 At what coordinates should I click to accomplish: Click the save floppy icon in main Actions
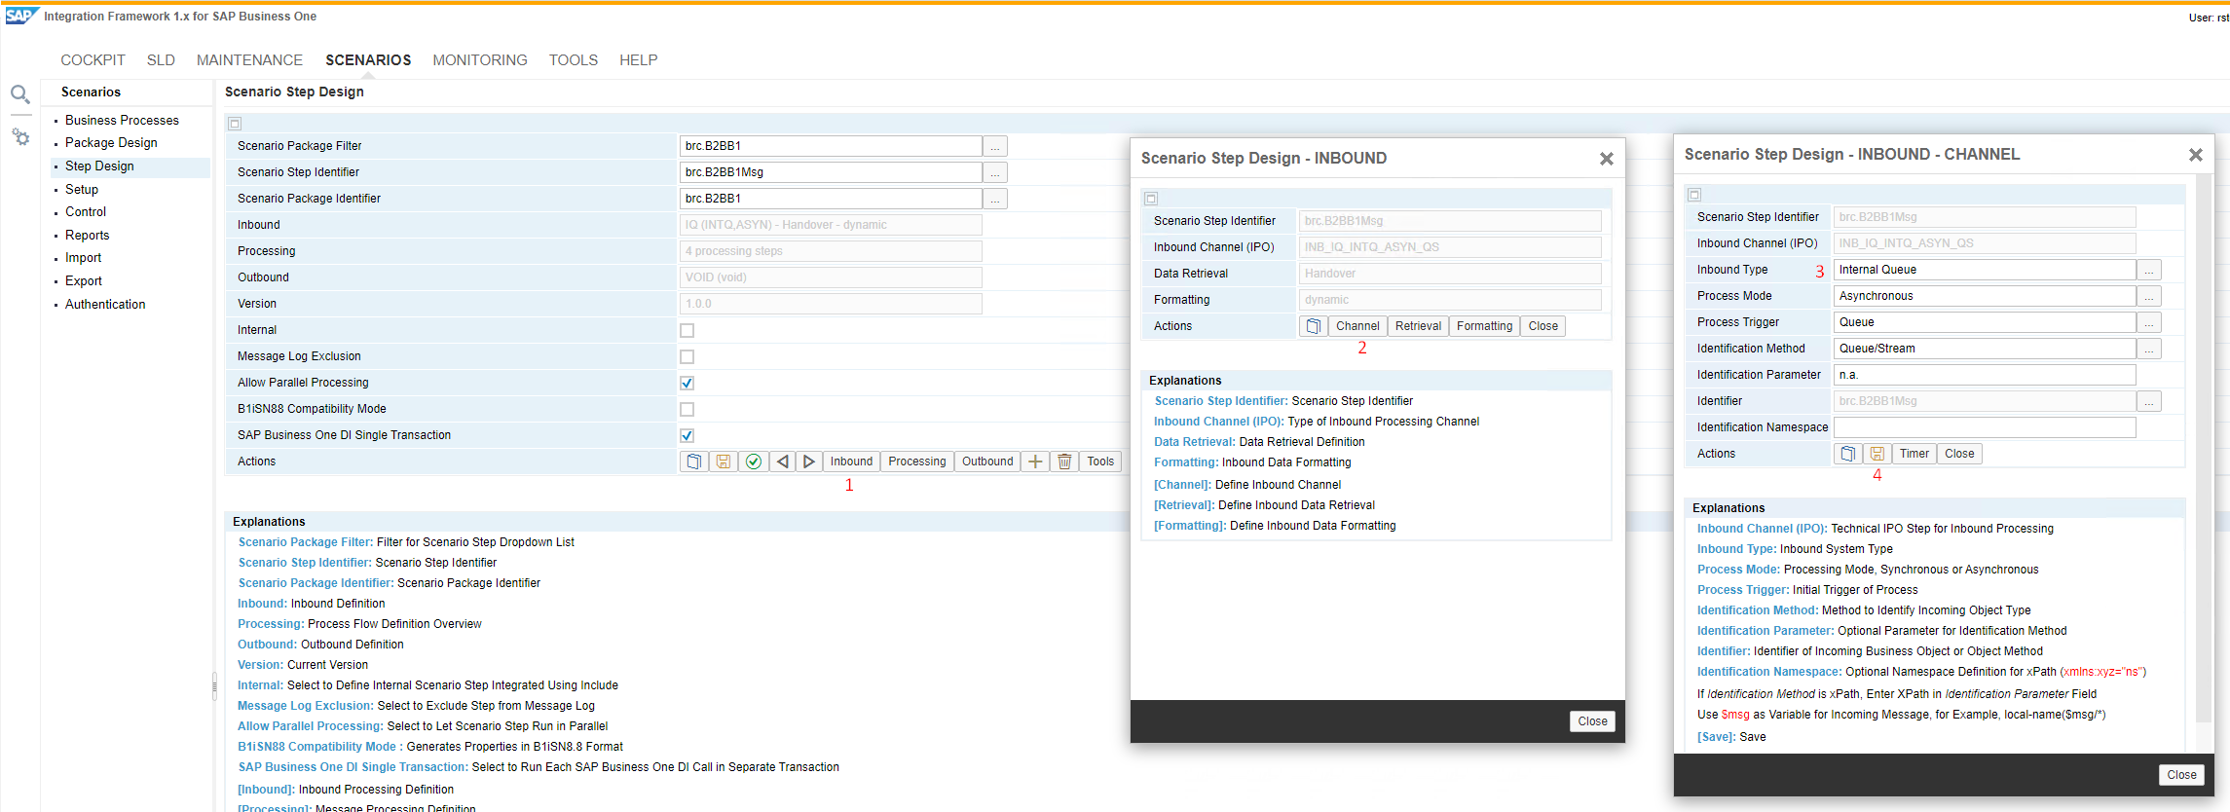(x=724, y=461)
